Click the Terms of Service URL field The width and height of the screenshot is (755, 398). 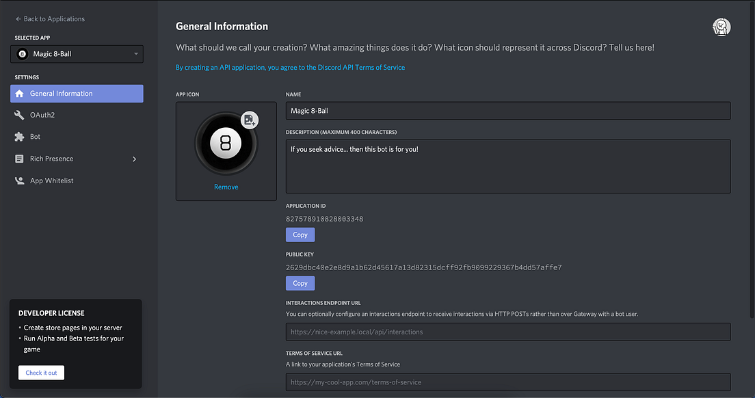coord(508,382)
